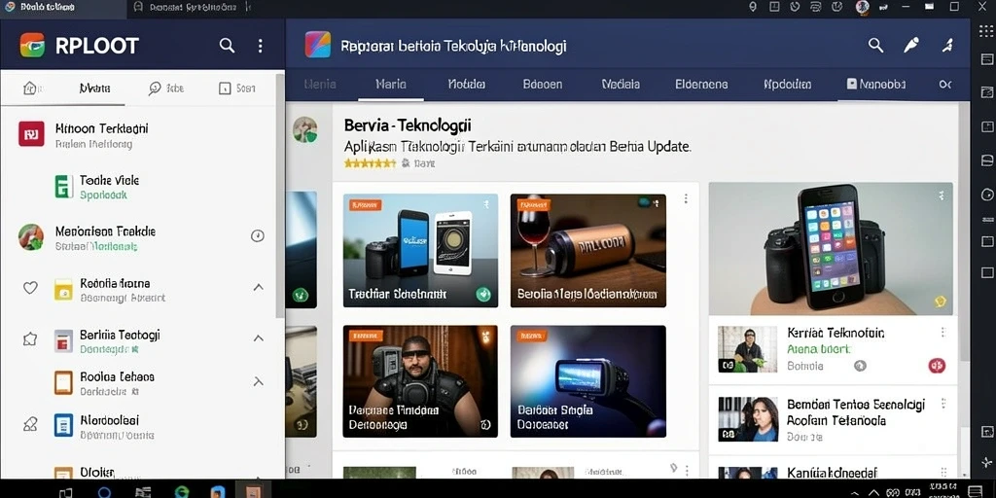The image size is (996, 498).
Task: Select the home icon tab in left panel
Action: click(x=30, y=89)
